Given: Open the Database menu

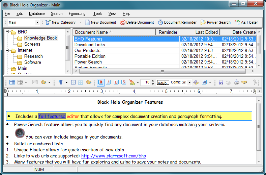Looking at the screenshot, I should (37, 14).
